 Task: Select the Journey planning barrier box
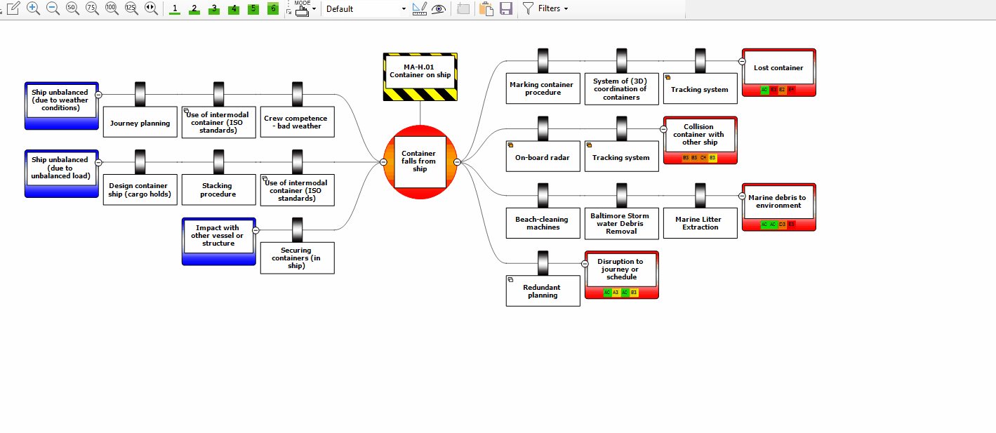140,123
